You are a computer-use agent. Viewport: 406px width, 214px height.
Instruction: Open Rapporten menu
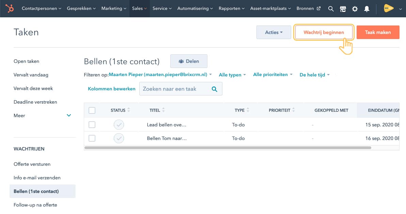coord(232,8)
